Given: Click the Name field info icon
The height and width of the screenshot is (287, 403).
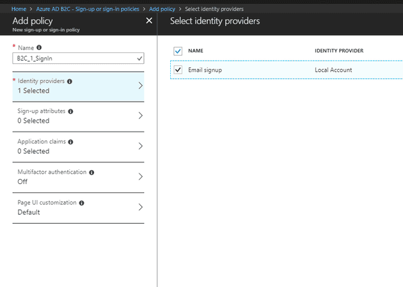Looking at the screenshot, I should [x=39, y=47].
